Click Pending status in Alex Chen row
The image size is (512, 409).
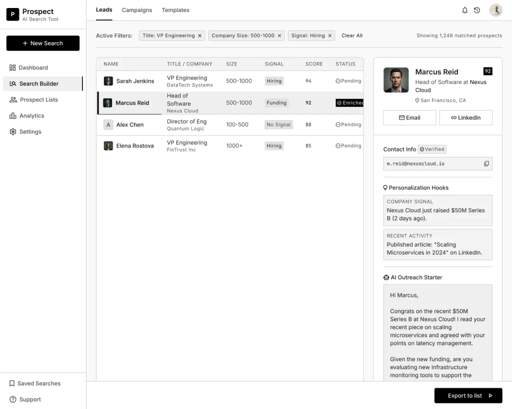point(348,124)
